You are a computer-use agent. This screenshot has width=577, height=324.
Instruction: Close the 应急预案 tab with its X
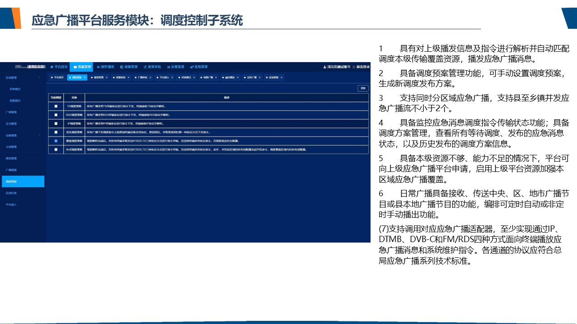[282, 77]
